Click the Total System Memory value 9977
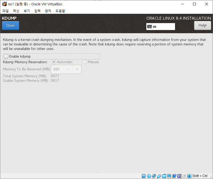 (x=55, y=76)
